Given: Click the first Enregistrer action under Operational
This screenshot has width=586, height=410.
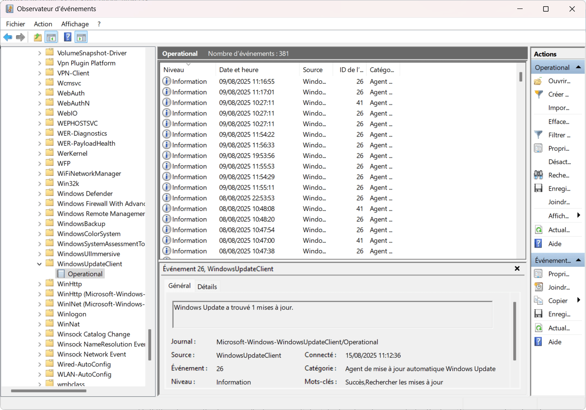Looking at the screenshot, I should pos(559,189).
